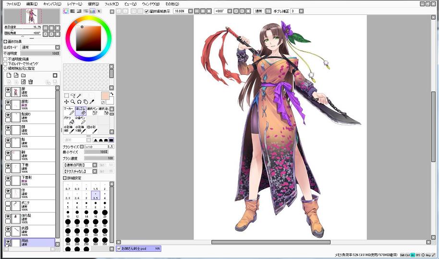Choose the magic wand tool
Viewport: 439px width, 259px height.
click(79, 95)
